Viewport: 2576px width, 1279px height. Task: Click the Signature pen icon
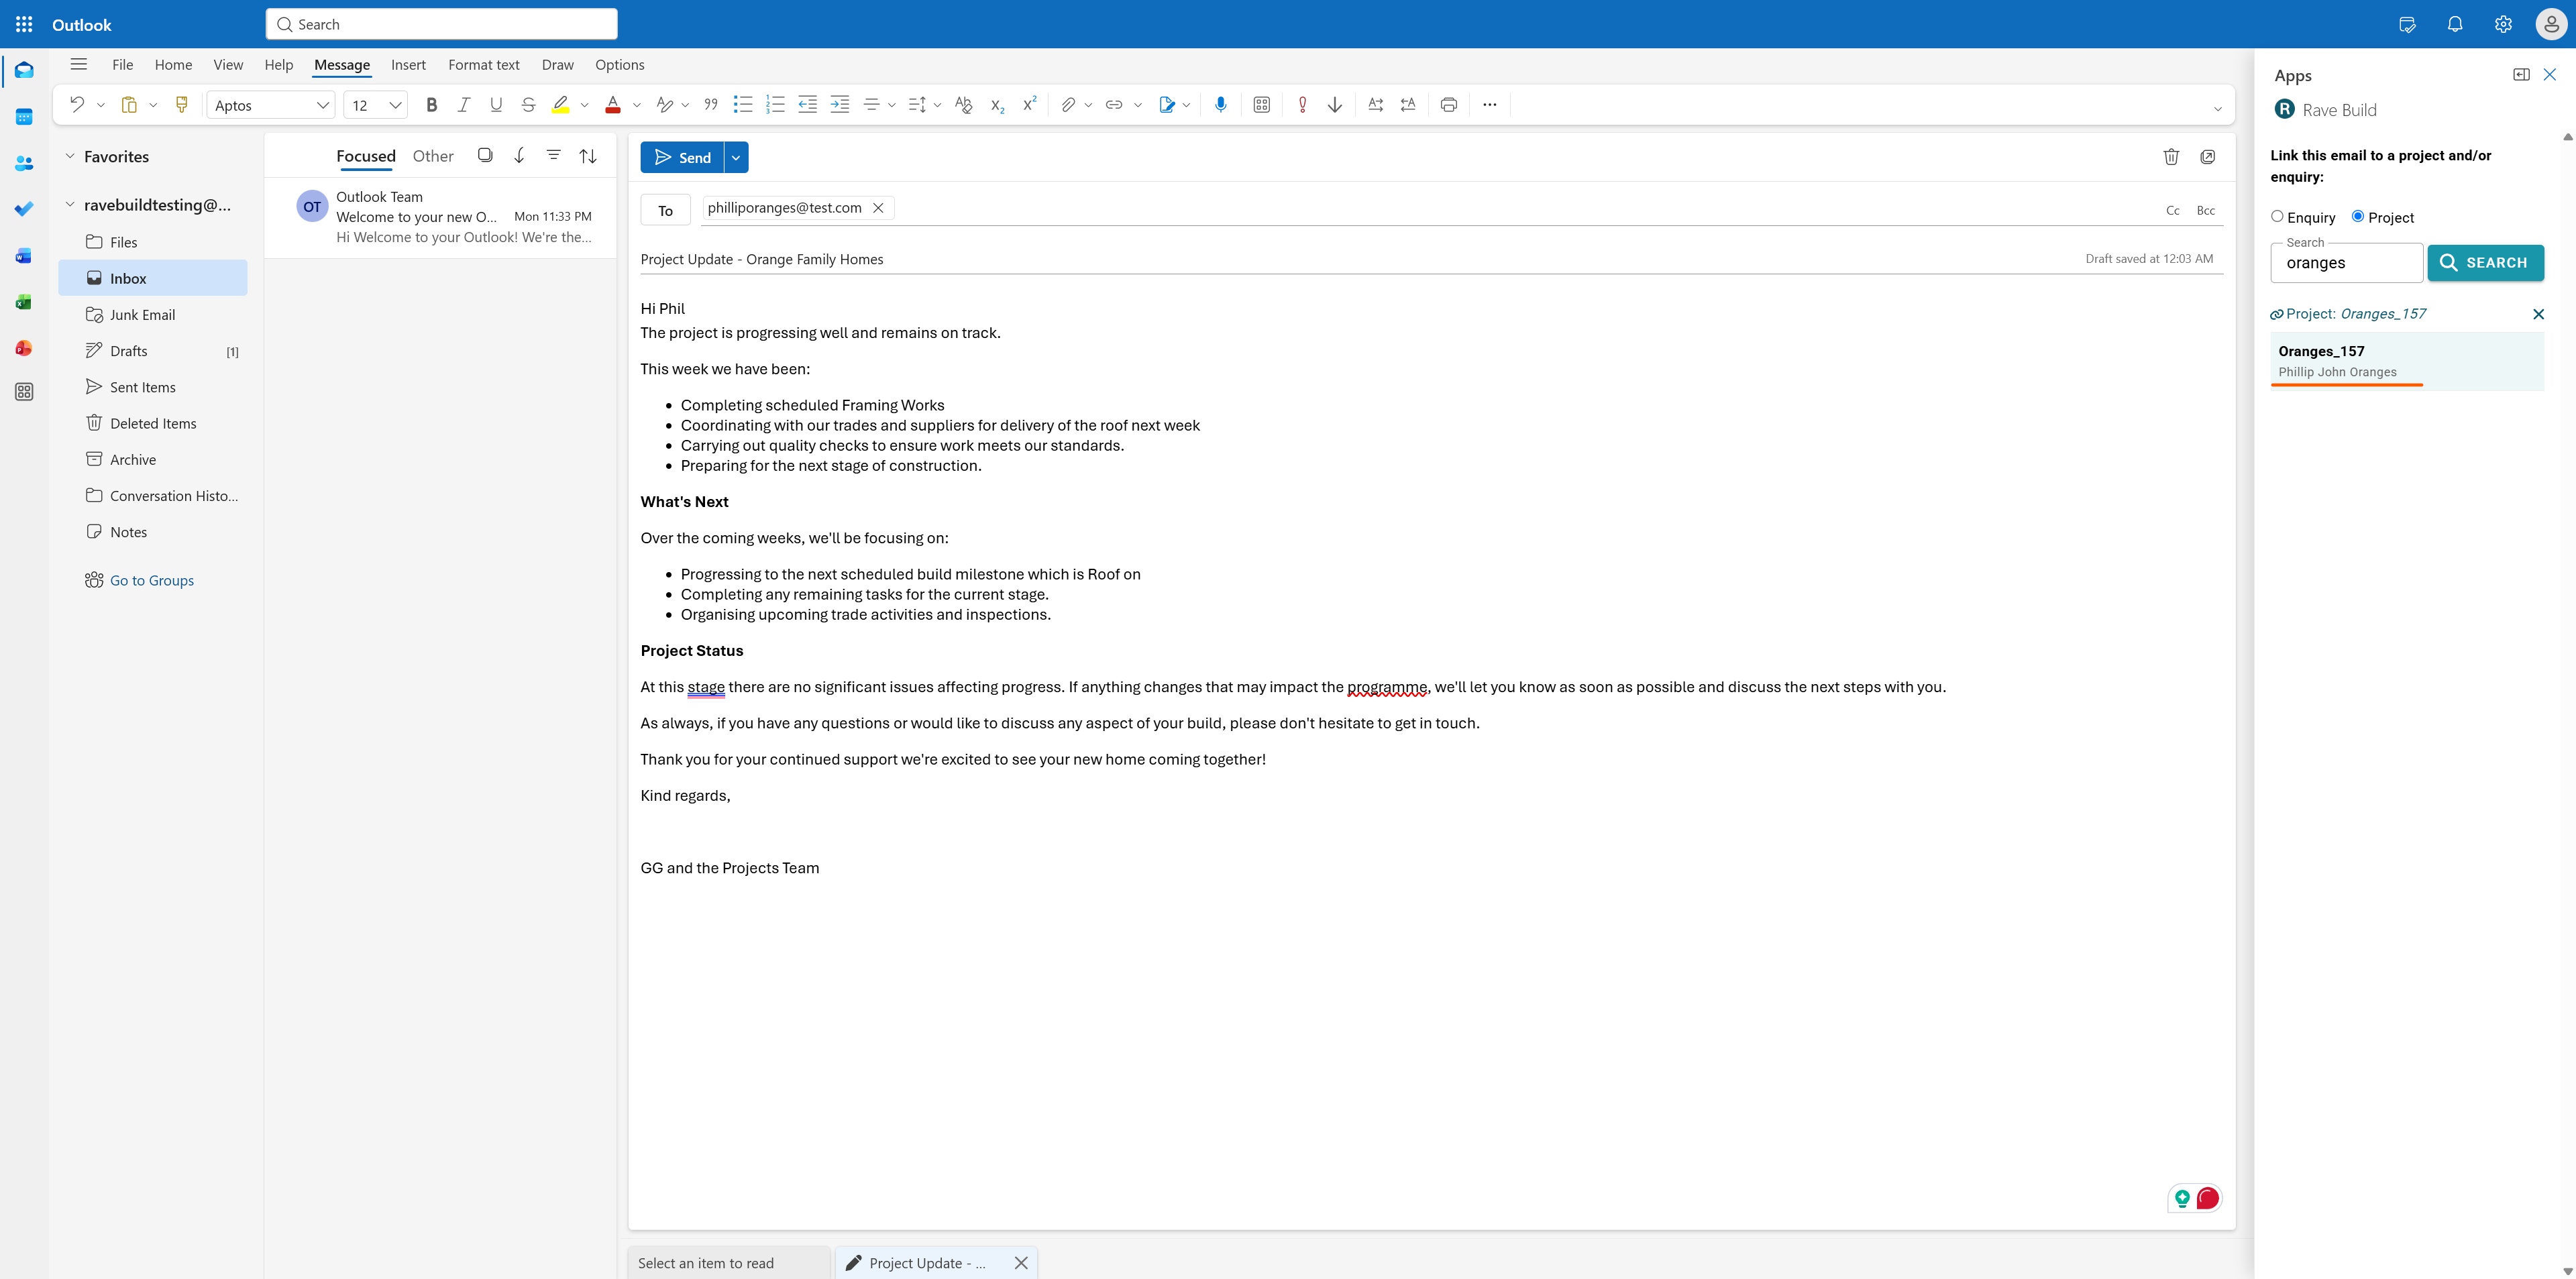pos(1166,105)
